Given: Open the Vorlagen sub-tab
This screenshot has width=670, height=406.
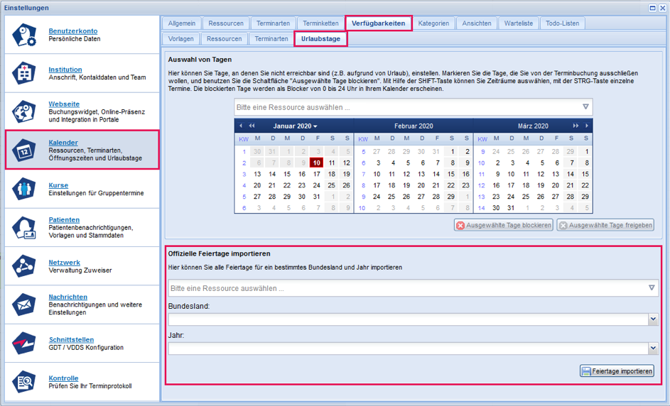Looking at the screenshot, I should click(180, 39).
